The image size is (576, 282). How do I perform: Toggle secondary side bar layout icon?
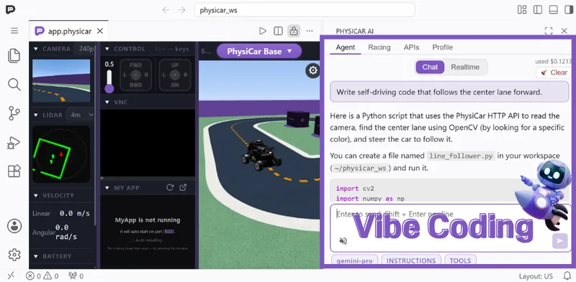click(569, 10)
